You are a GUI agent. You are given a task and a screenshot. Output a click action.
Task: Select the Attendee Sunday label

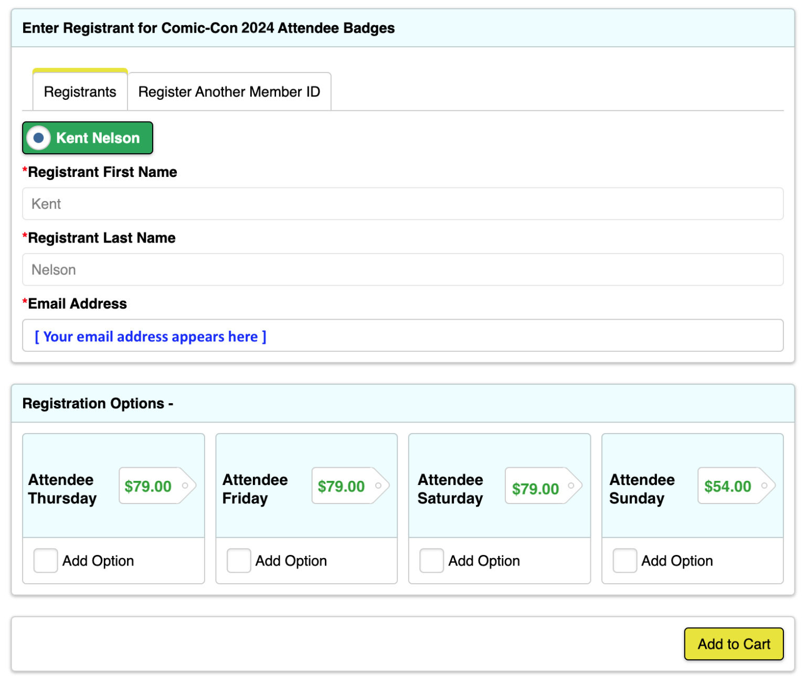642,489
